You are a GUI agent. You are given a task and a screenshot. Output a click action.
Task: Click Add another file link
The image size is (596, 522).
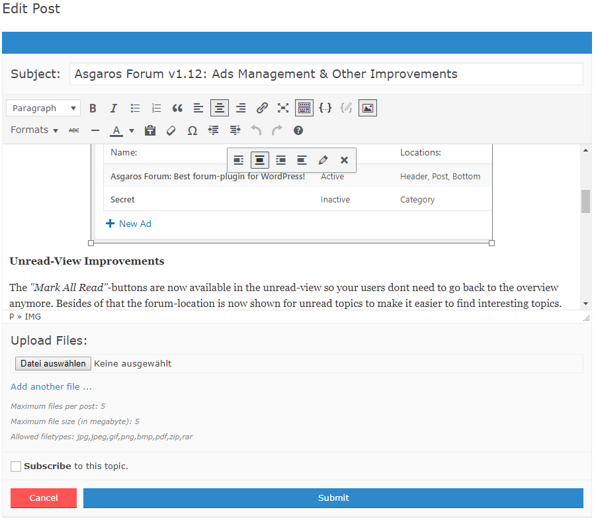click(x=51, y=386)
